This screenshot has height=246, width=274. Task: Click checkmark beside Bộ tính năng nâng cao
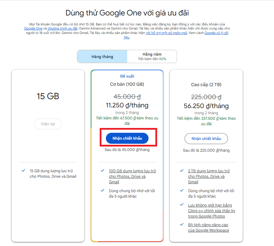182,224
